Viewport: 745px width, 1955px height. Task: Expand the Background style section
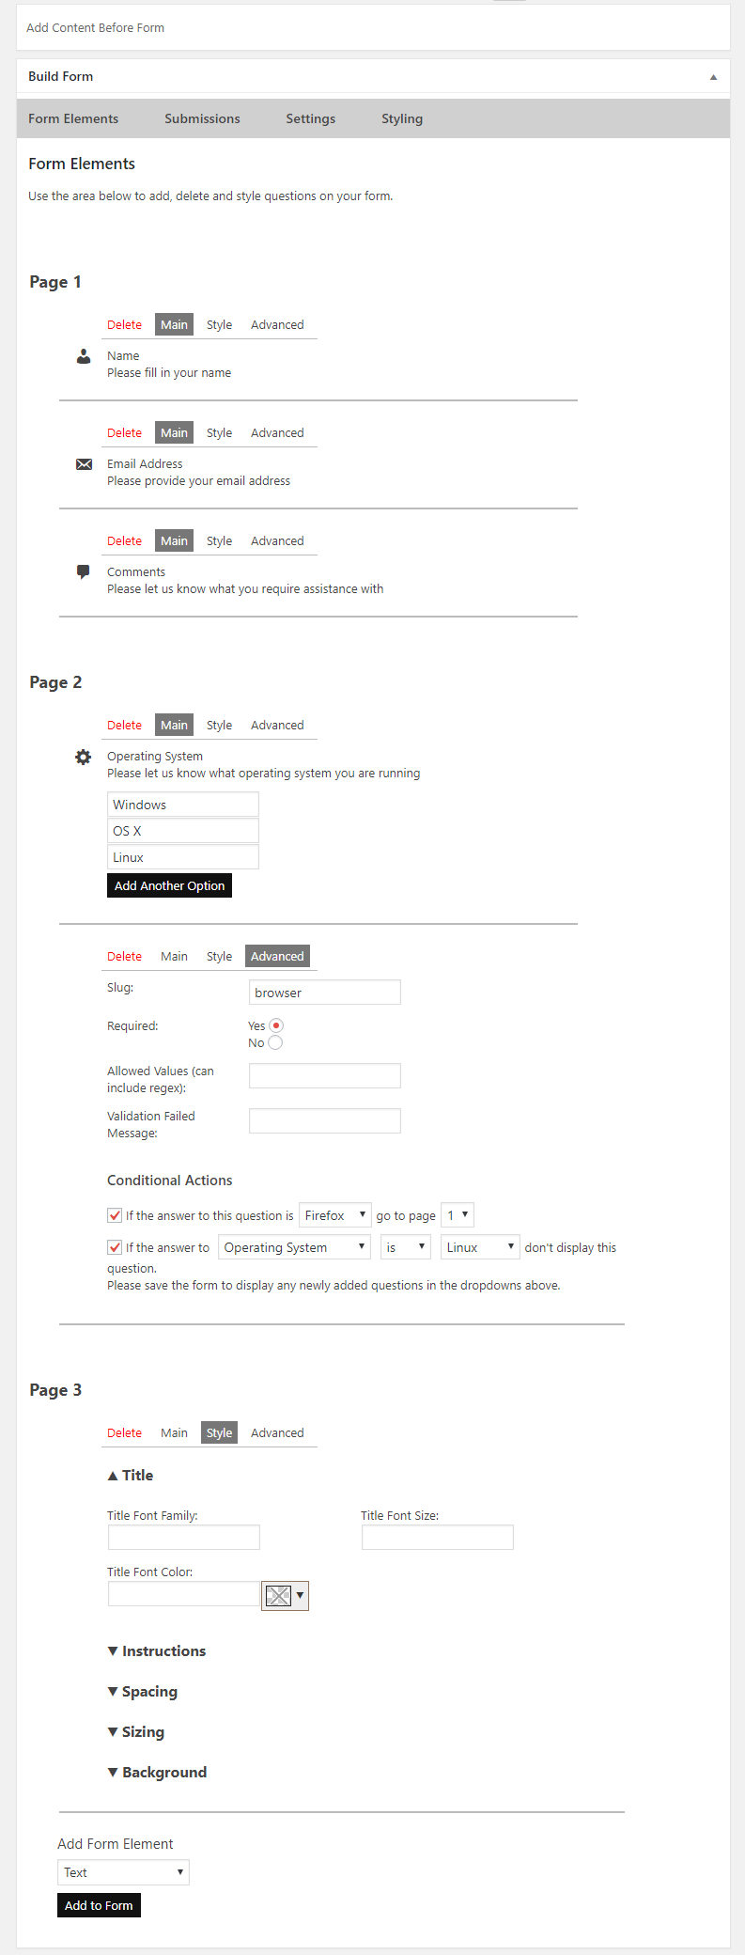(157, 1772)
